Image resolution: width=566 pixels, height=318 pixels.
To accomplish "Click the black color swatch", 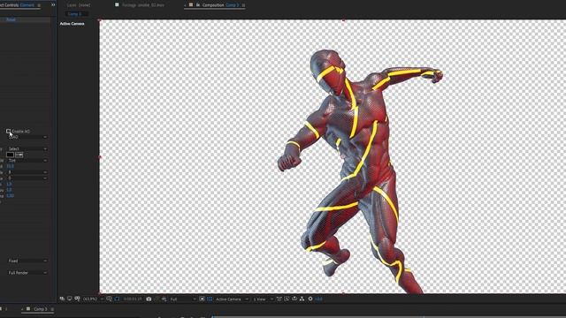I will [10, 155].
